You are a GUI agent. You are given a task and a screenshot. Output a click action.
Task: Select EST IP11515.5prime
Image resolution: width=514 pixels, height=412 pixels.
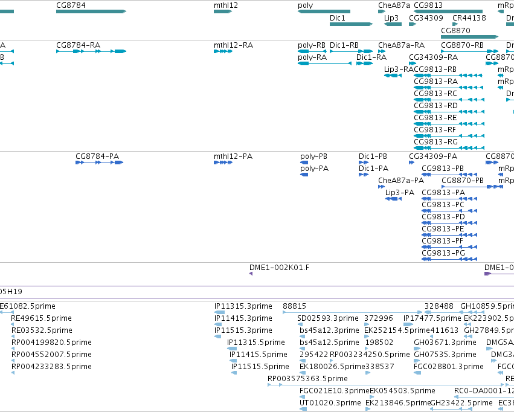pos(234,373)
